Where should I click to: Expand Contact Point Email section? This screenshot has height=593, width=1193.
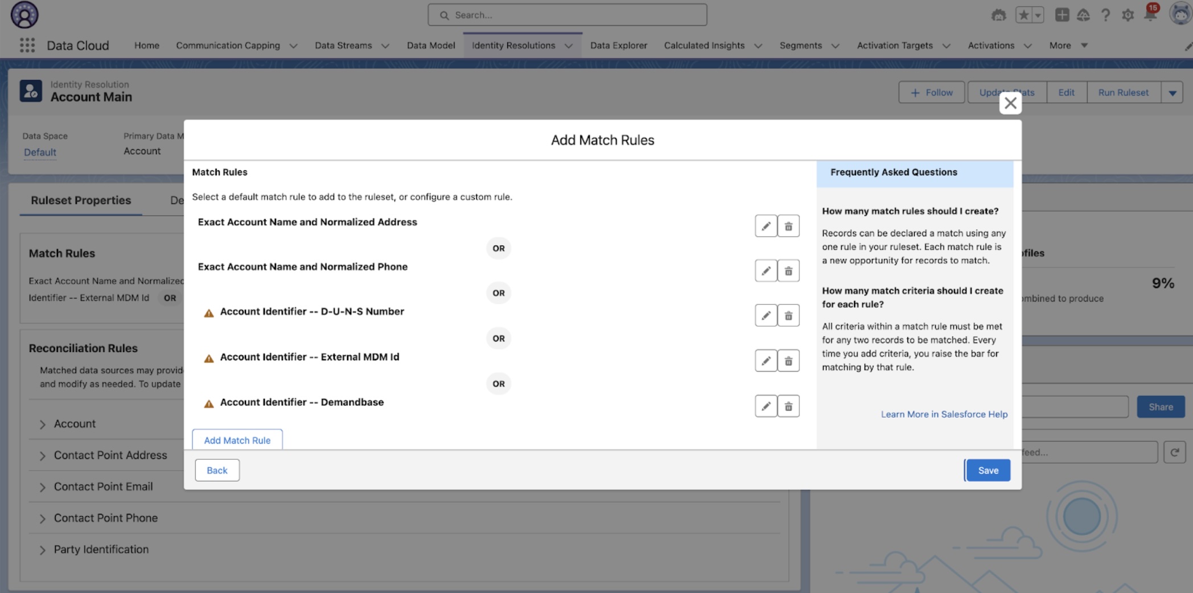coord(43,487)
